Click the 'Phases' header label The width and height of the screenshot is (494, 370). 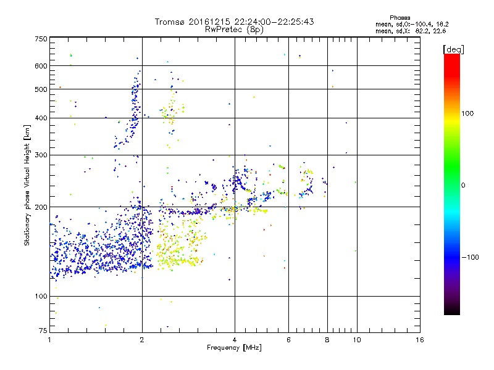[400, 18]
